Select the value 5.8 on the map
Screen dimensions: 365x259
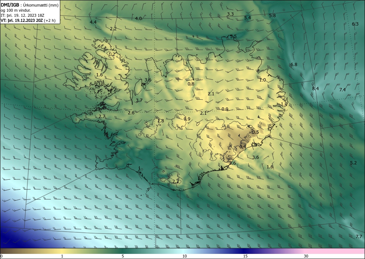tap(272, 16)
